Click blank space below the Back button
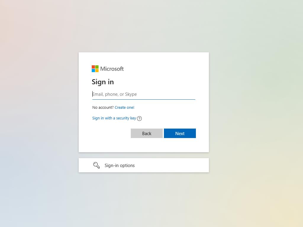 pyautogui.click(x=147, y=145)
